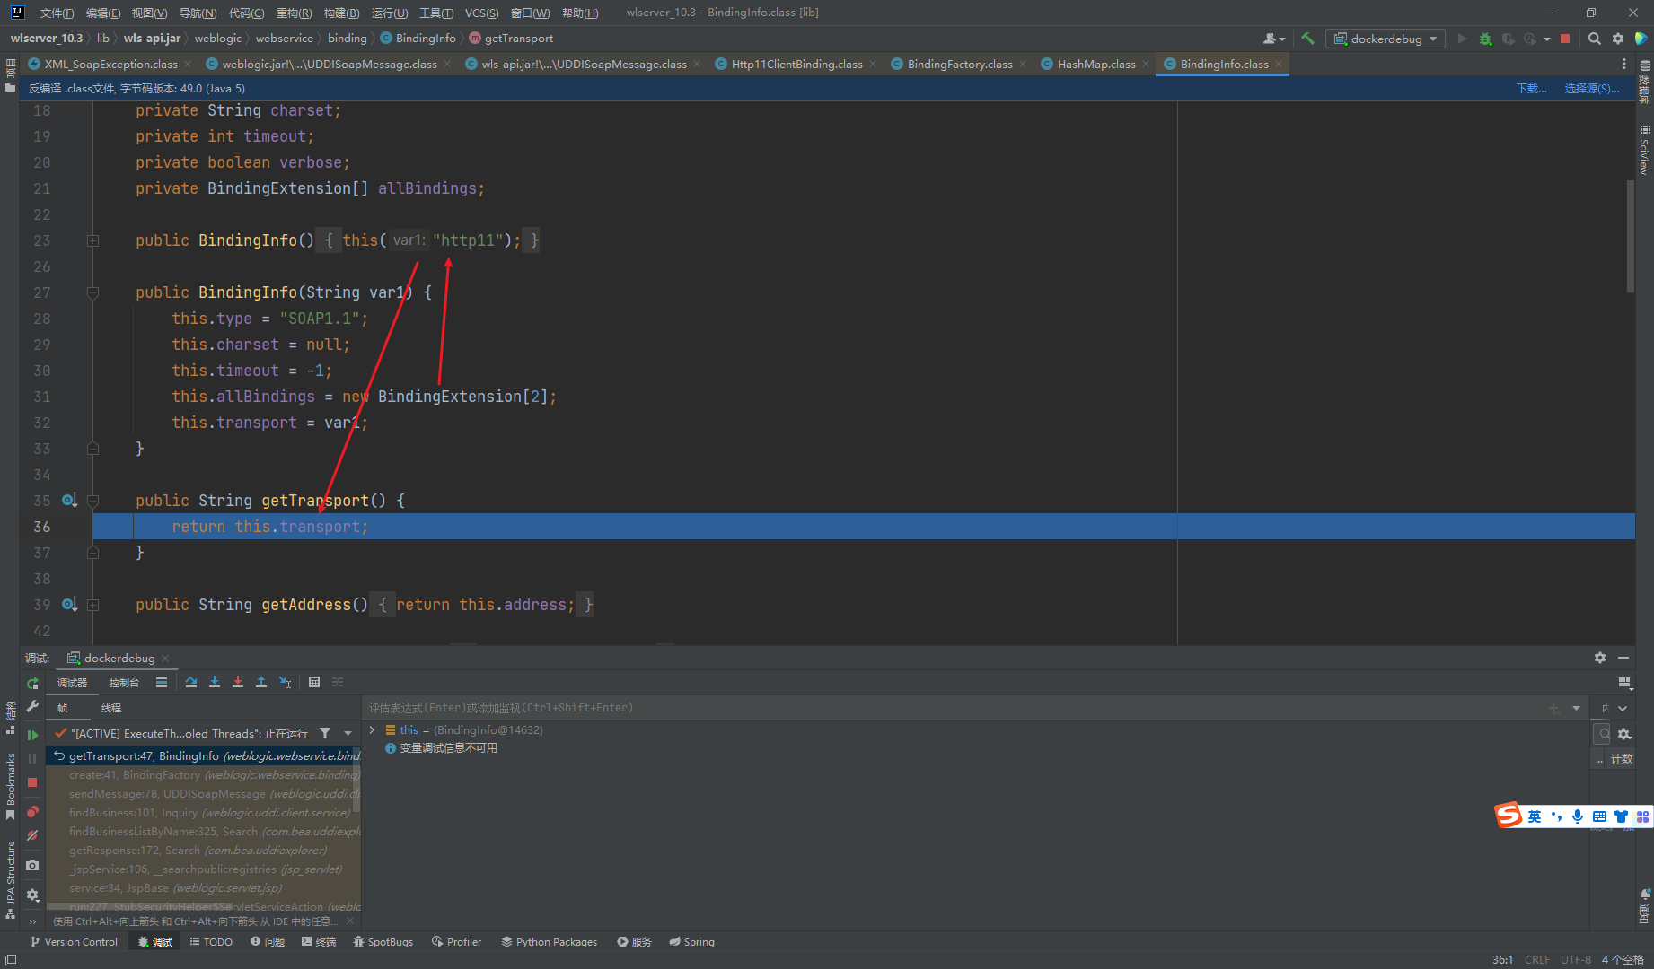Select the sendMessage:78, UDDISoapMessage stack frame
The height and width of the screenshot is (969, 1654).
[204, 793]
